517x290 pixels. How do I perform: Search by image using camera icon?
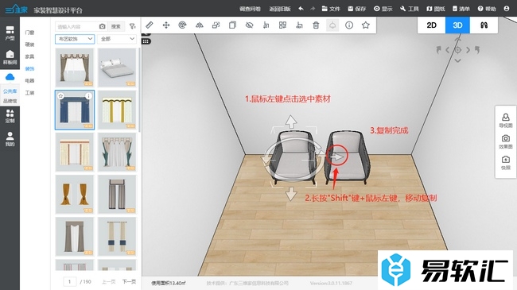(x=103, y=26)
